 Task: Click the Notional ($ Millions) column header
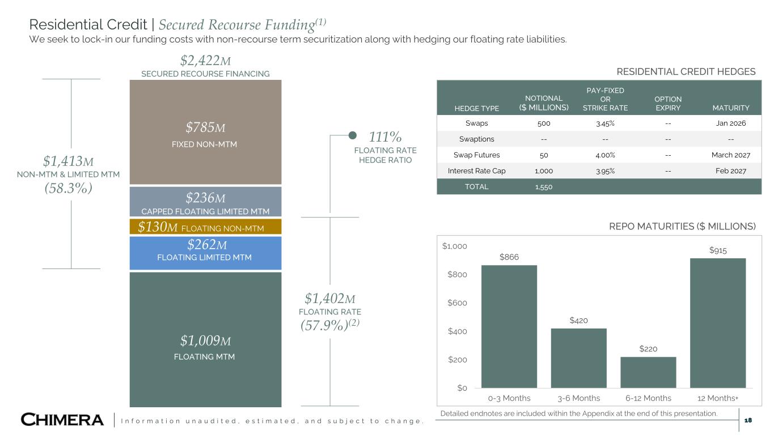[543, 103]
